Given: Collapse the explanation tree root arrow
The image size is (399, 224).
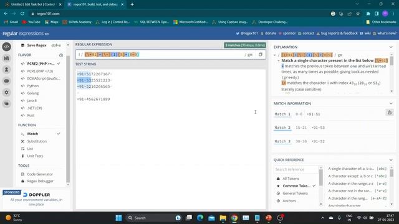Looking at the screenshot, I should coord(275,55).
